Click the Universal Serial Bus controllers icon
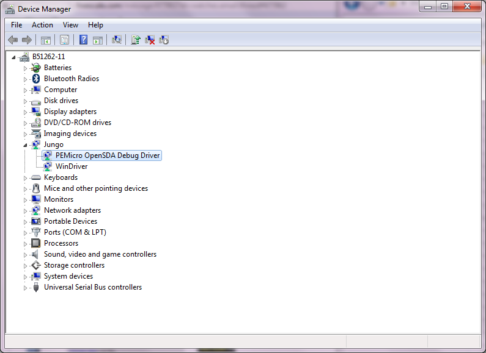486x353 pixels. pyautogui.click(x=36, y=287)
